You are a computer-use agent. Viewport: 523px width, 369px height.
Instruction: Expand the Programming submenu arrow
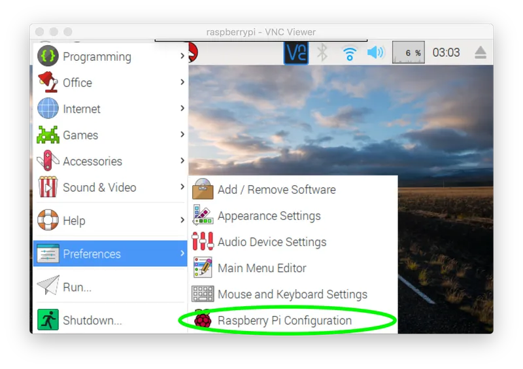(x=182, y=56)
